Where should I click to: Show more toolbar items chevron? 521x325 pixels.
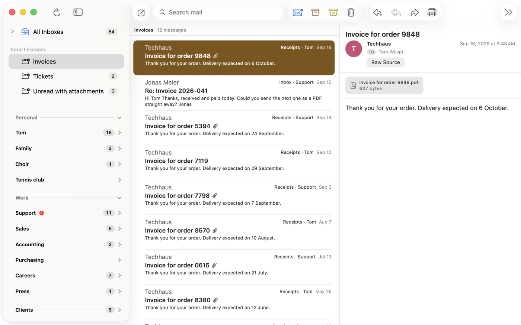tap(508, 12)
